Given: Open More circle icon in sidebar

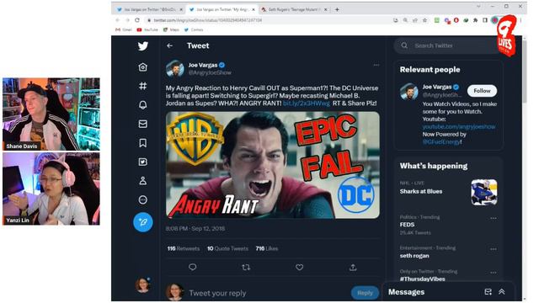Looking at the screenshot, I should click(142, 199).
